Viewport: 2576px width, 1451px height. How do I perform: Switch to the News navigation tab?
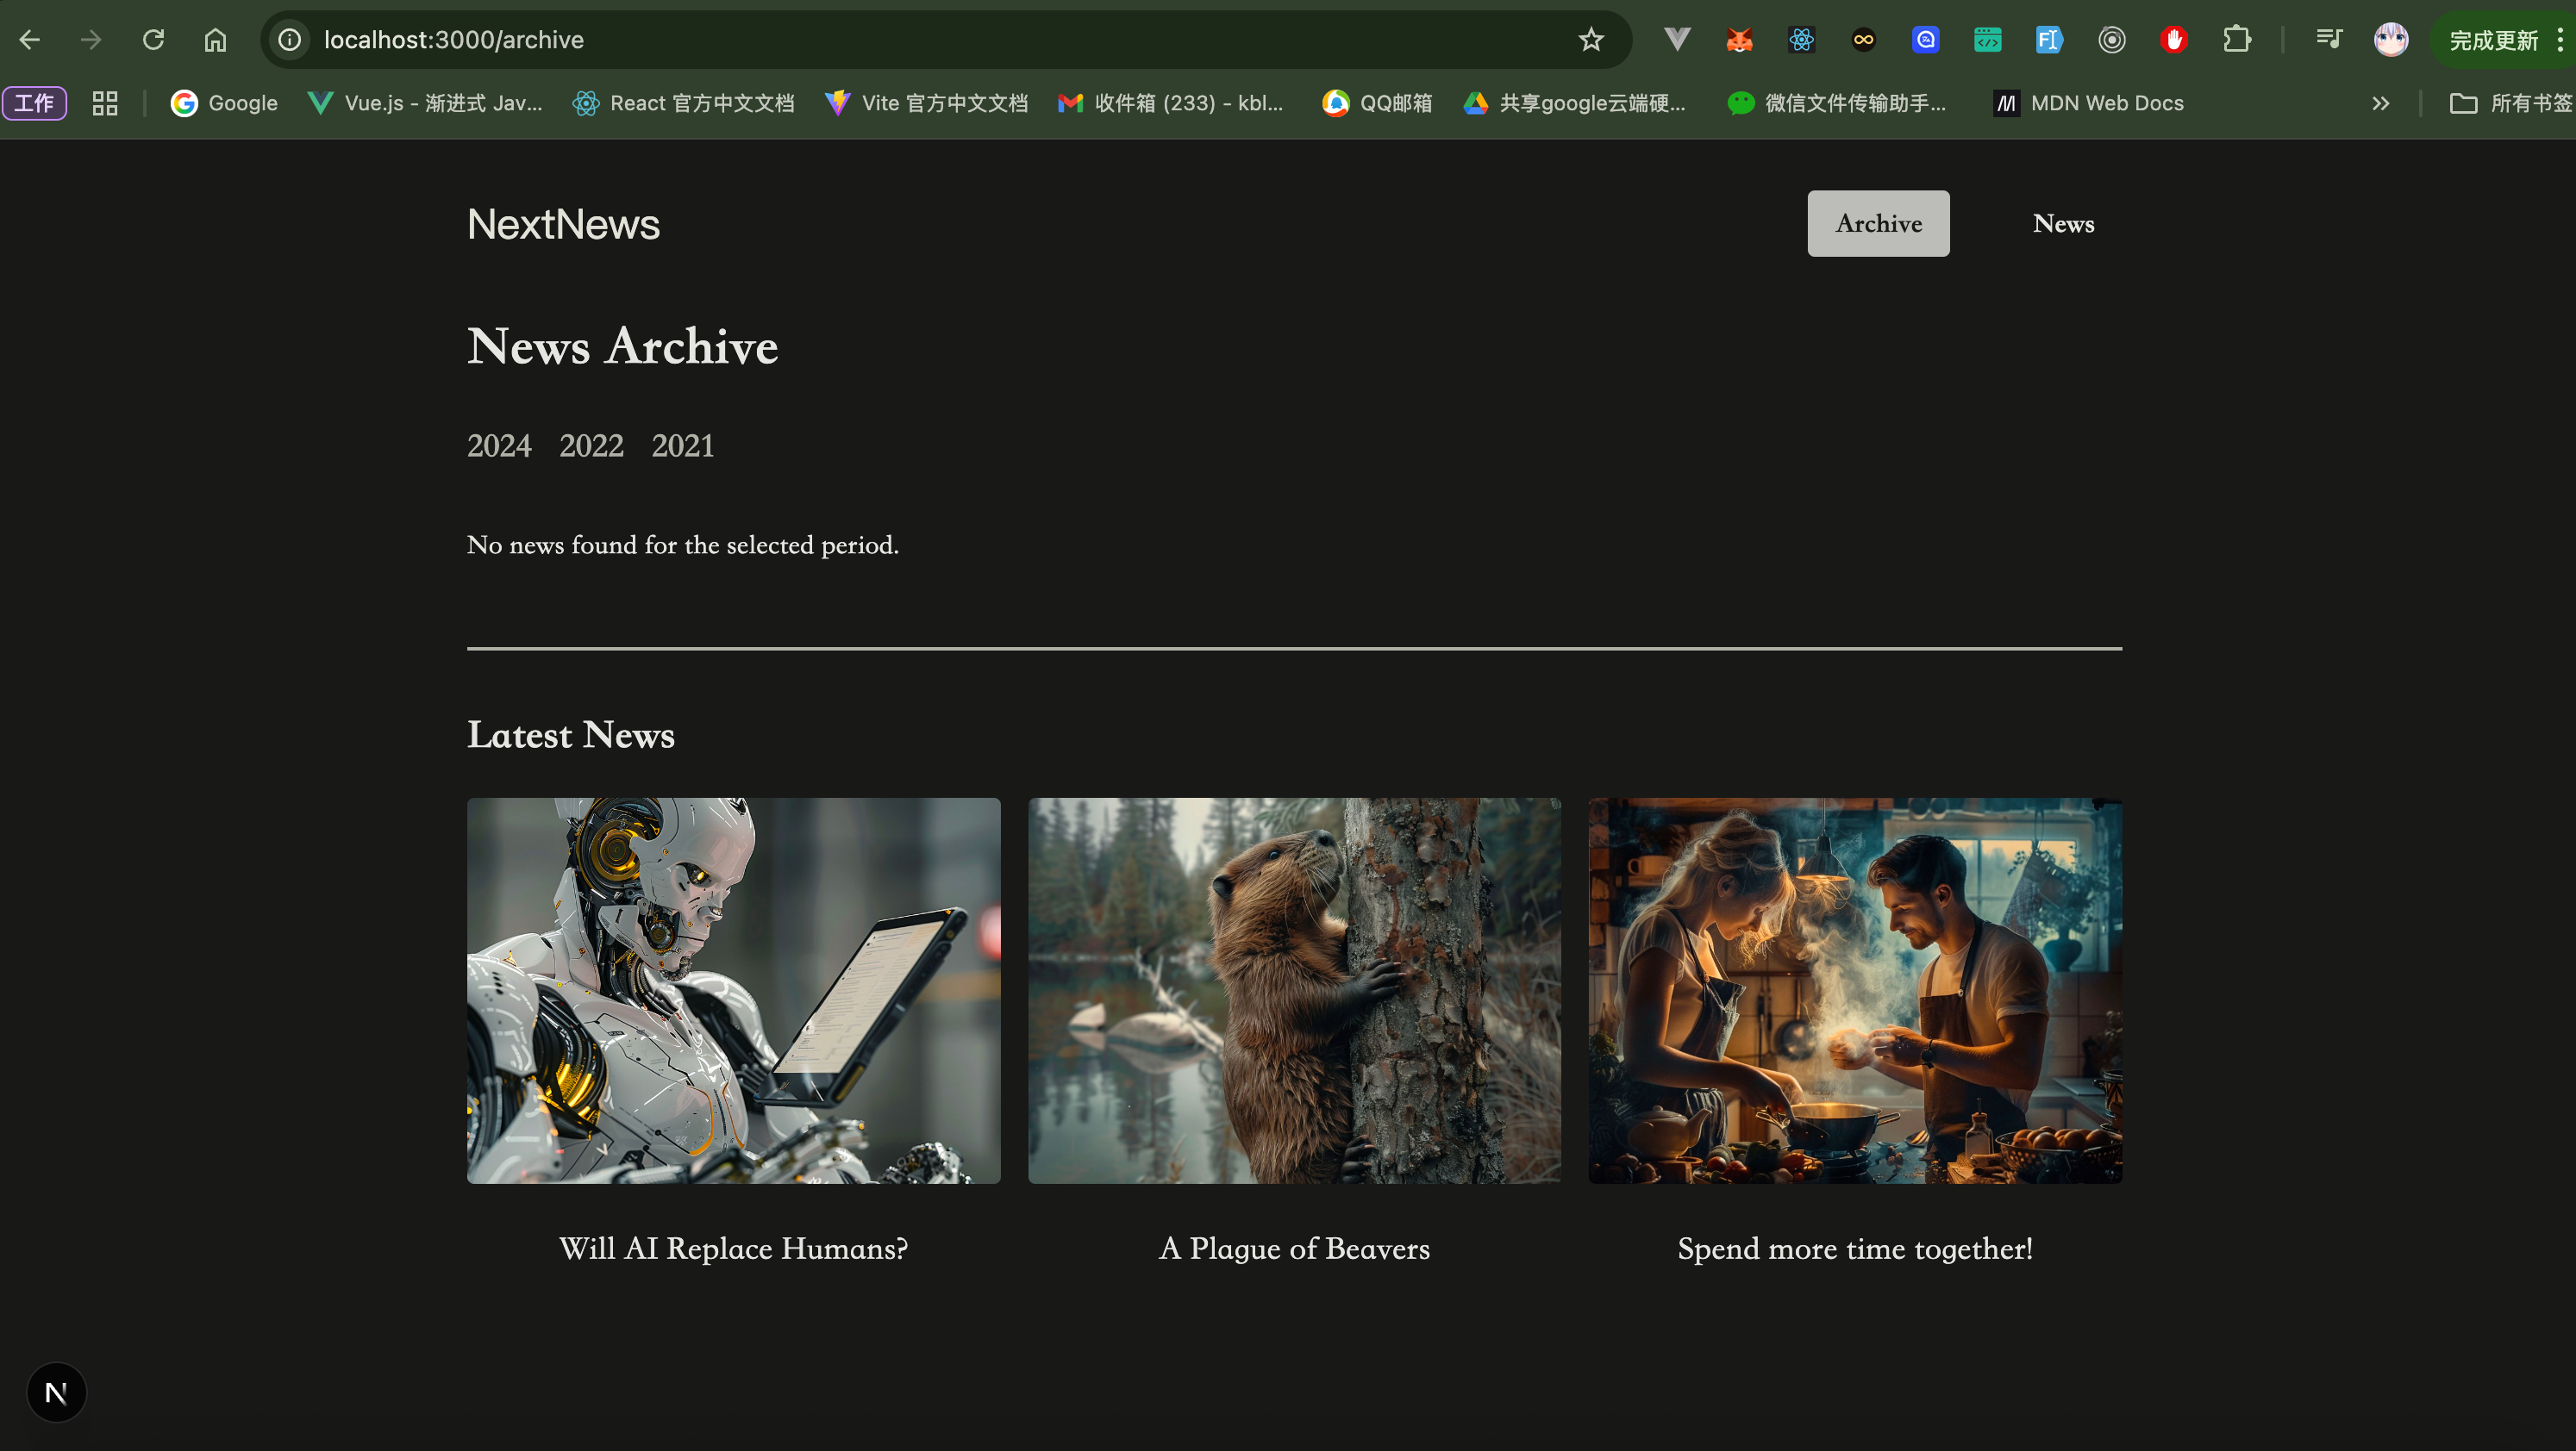(2062, 224)
